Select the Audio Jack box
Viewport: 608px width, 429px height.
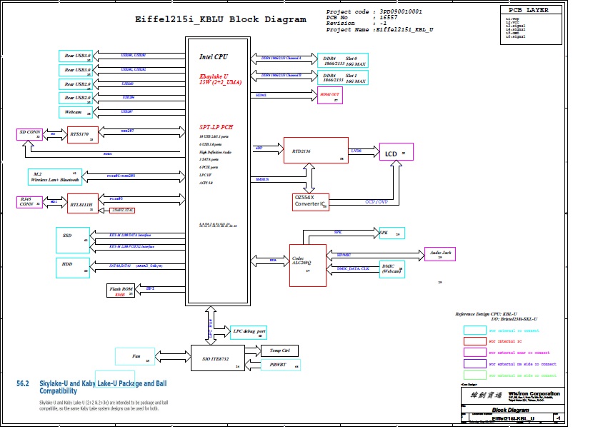click(440, 253)
